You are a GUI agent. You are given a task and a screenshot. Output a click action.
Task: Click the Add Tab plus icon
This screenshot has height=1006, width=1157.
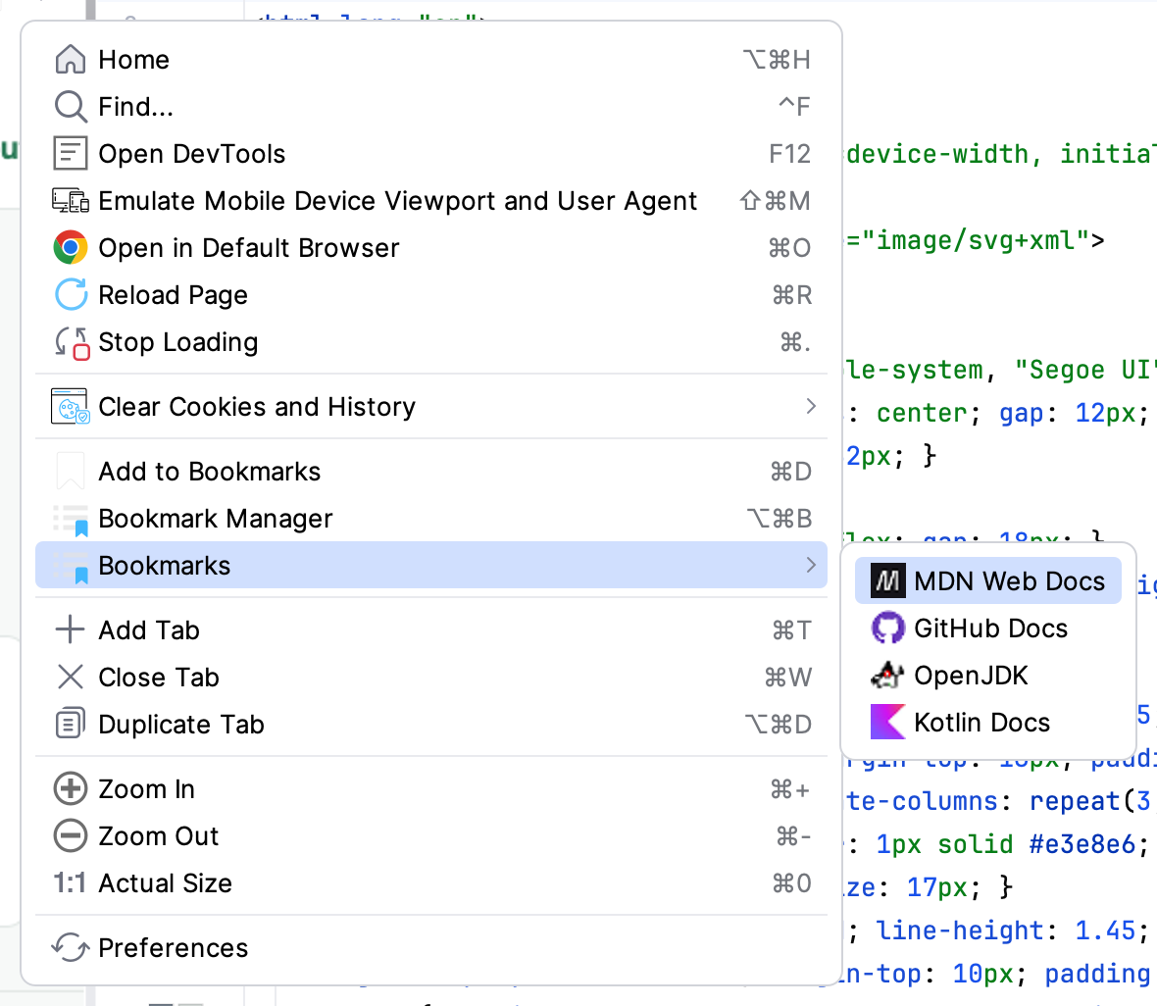point(70,630)
